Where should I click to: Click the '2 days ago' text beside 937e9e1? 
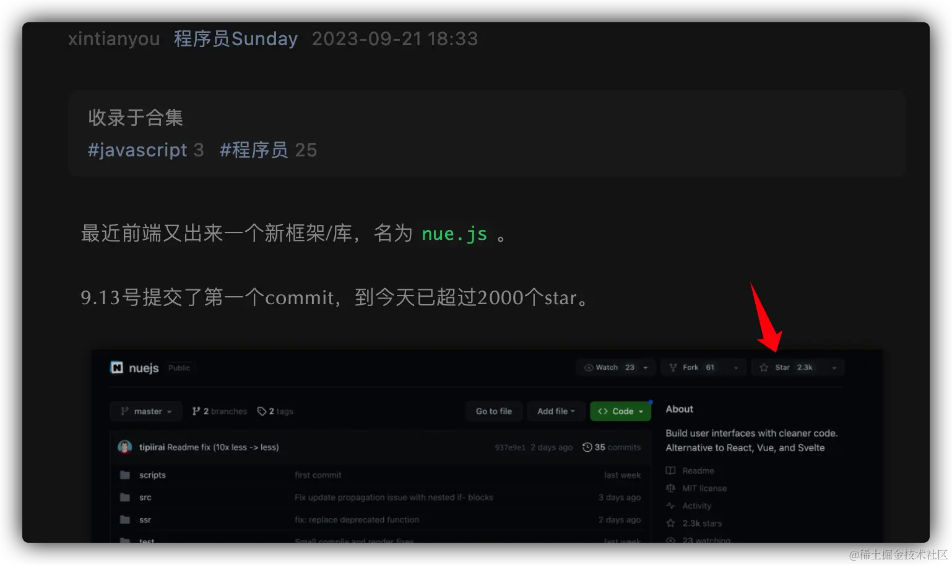pyautogui.click(x=552, y=448)
